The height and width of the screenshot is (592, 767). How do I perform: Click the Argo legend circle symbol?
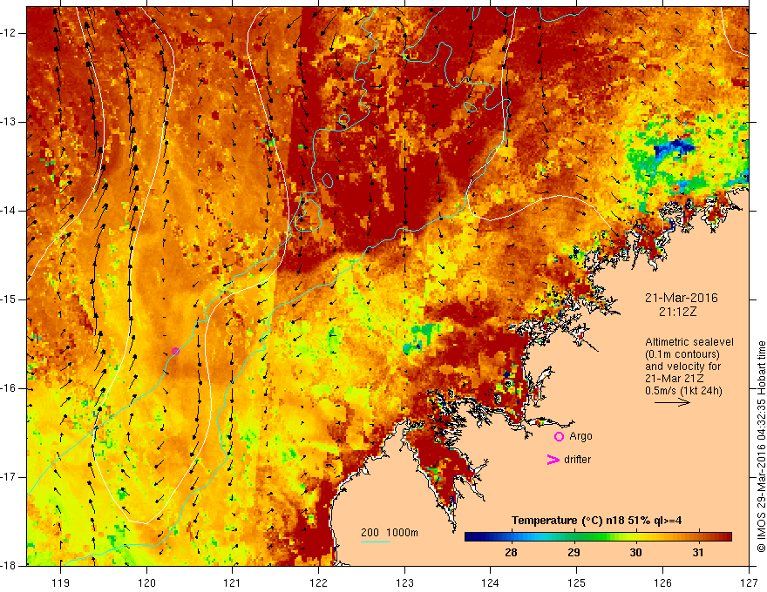click(x=559, y=437)
